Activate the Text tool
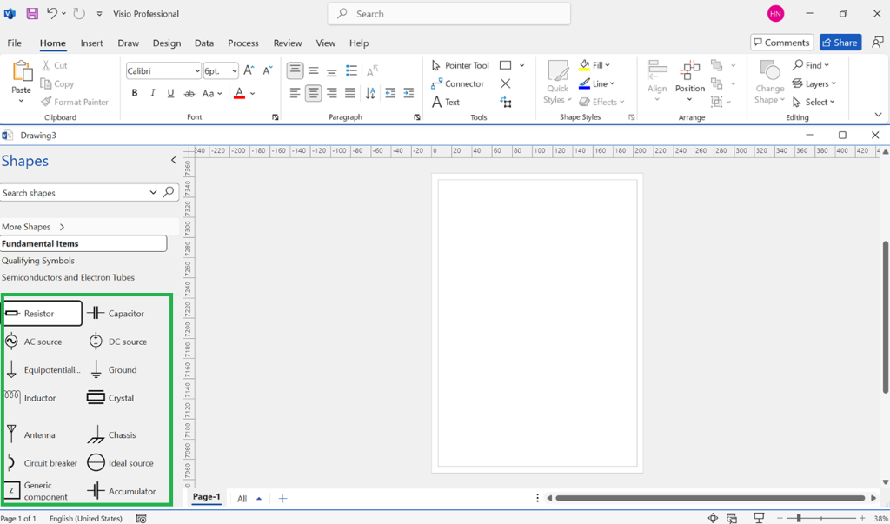The image size is (890, 524). point(446,103)
